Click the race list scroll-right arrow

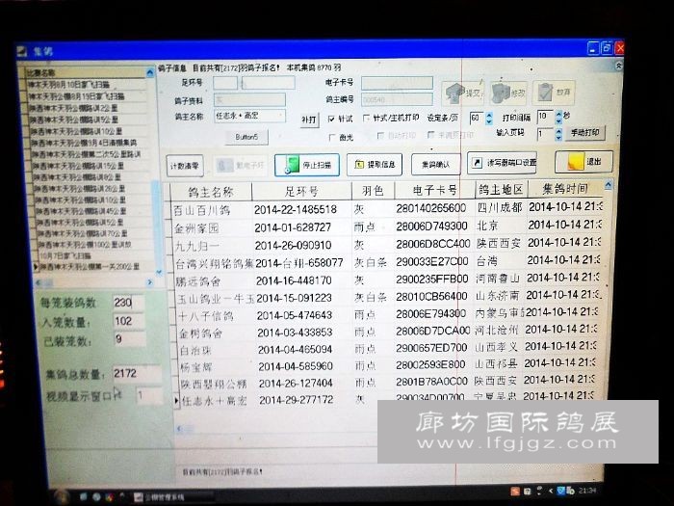pyautogui.click(x=150, y=282)
